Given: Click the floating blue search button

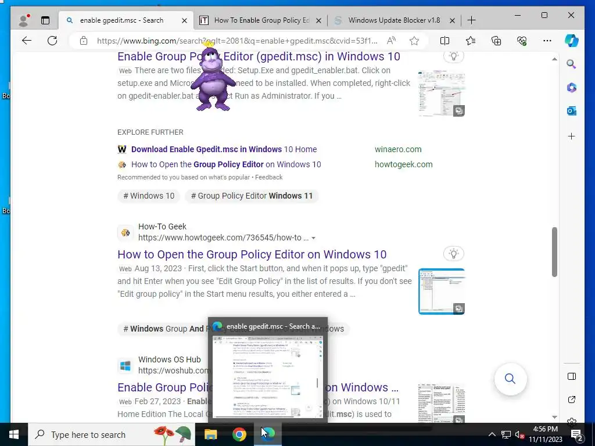Looking at the screenshot, I should [510, 379].
